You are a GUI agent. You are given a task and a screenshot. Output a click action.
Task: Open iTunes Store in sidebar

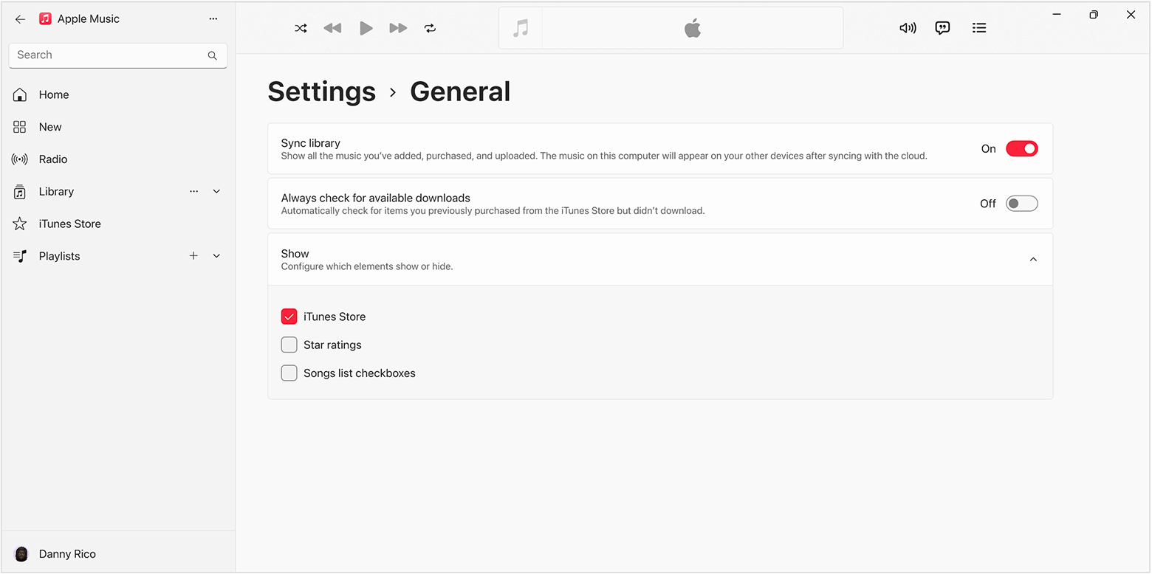[x=118, y=224]
